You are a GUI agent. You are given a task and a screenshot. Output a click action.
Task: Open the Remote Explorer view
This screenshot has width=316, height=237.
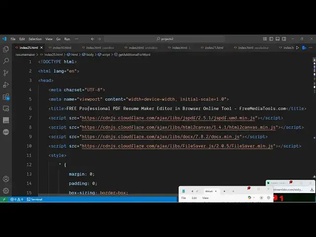(x=6, y=109)
